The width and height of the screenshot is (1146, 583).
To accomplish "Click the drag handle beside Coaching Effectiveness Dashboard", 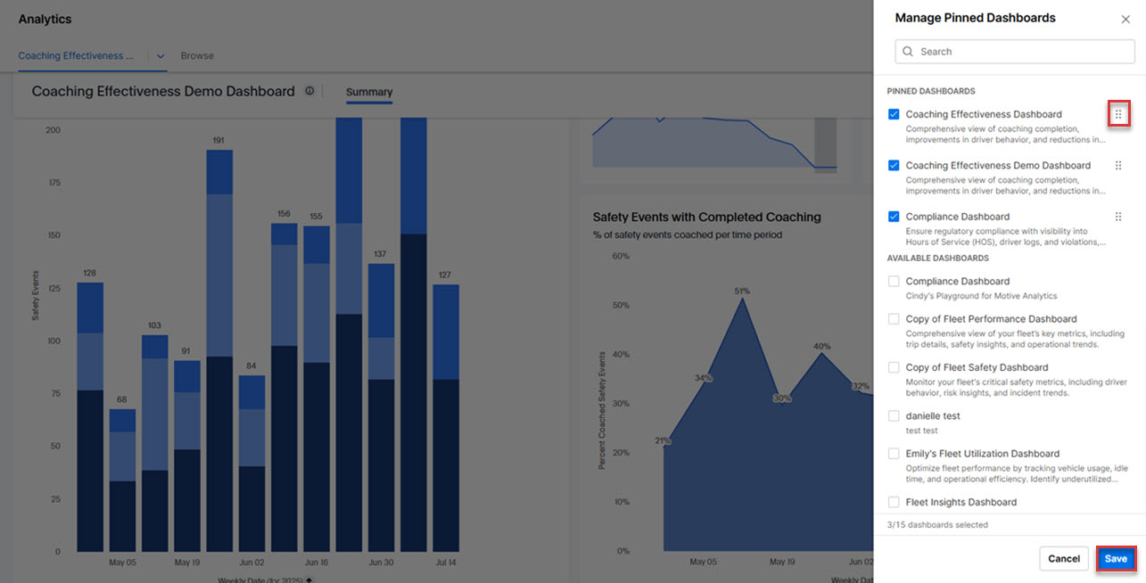I will [x=1118, y=114].
